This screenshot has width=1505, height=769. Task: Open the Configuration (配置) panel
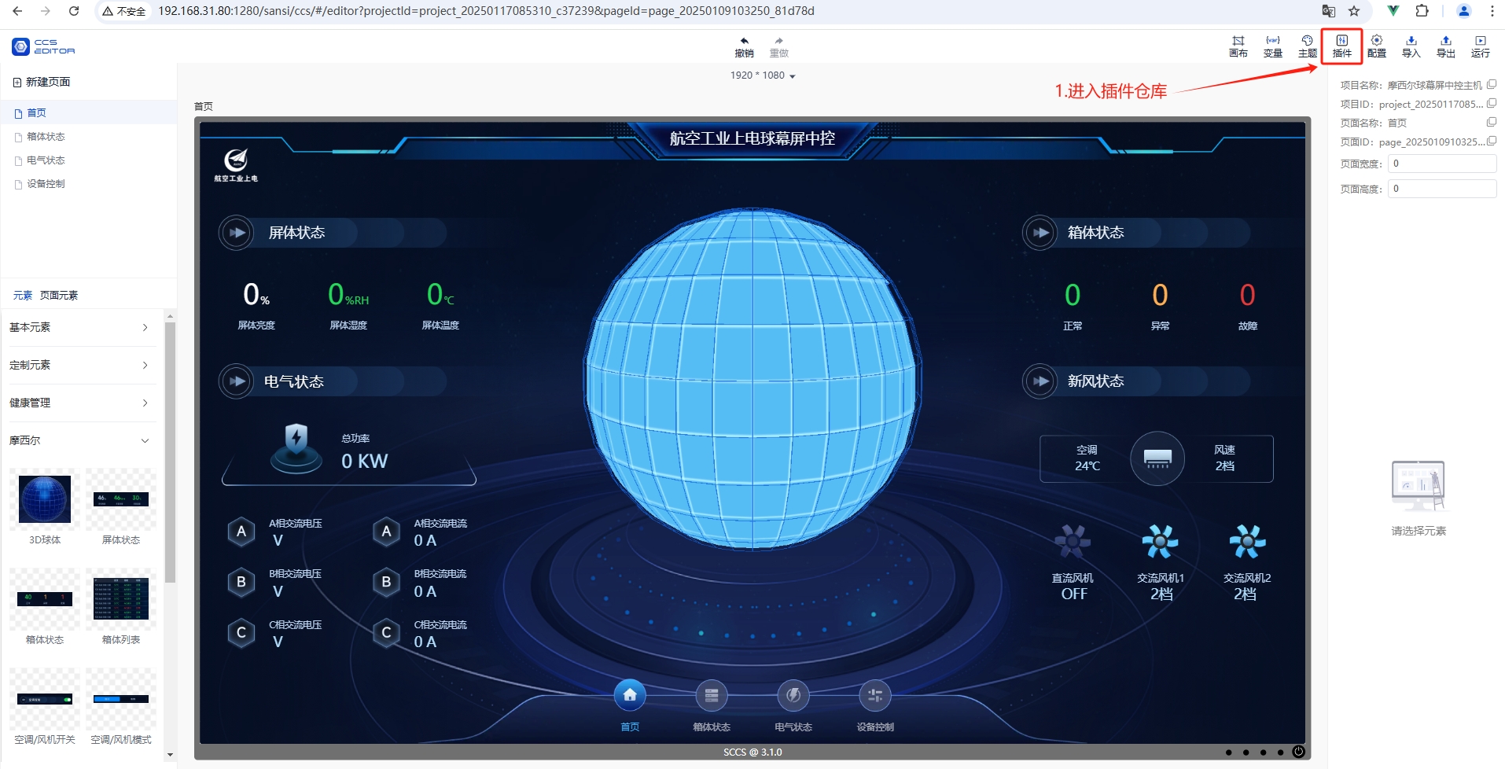point(1377,46)
